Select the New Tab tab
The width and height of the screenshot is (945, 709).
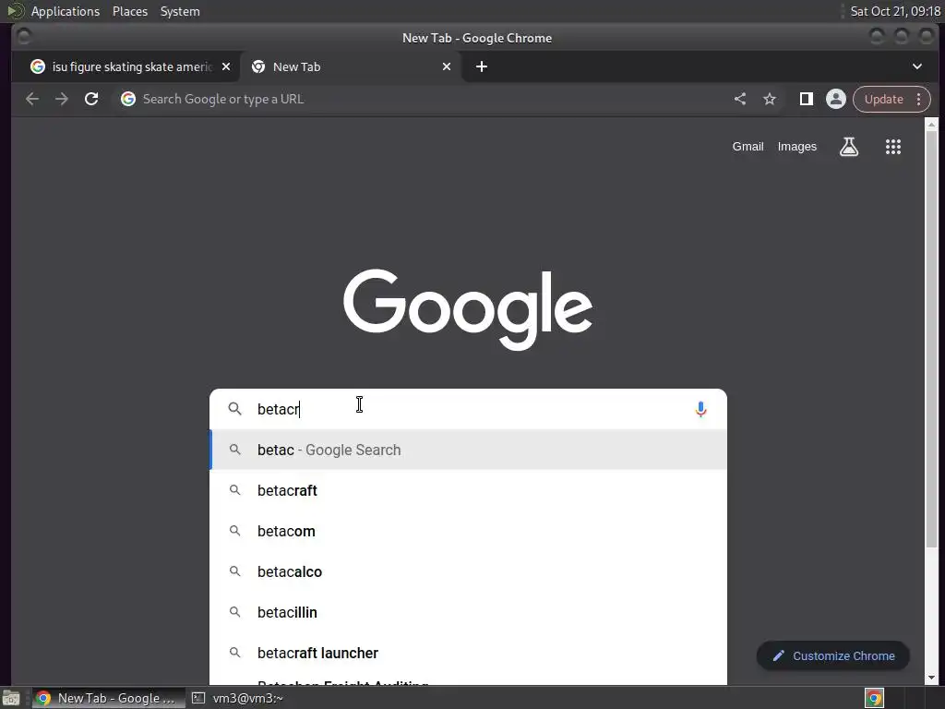(x=351, y=66)
